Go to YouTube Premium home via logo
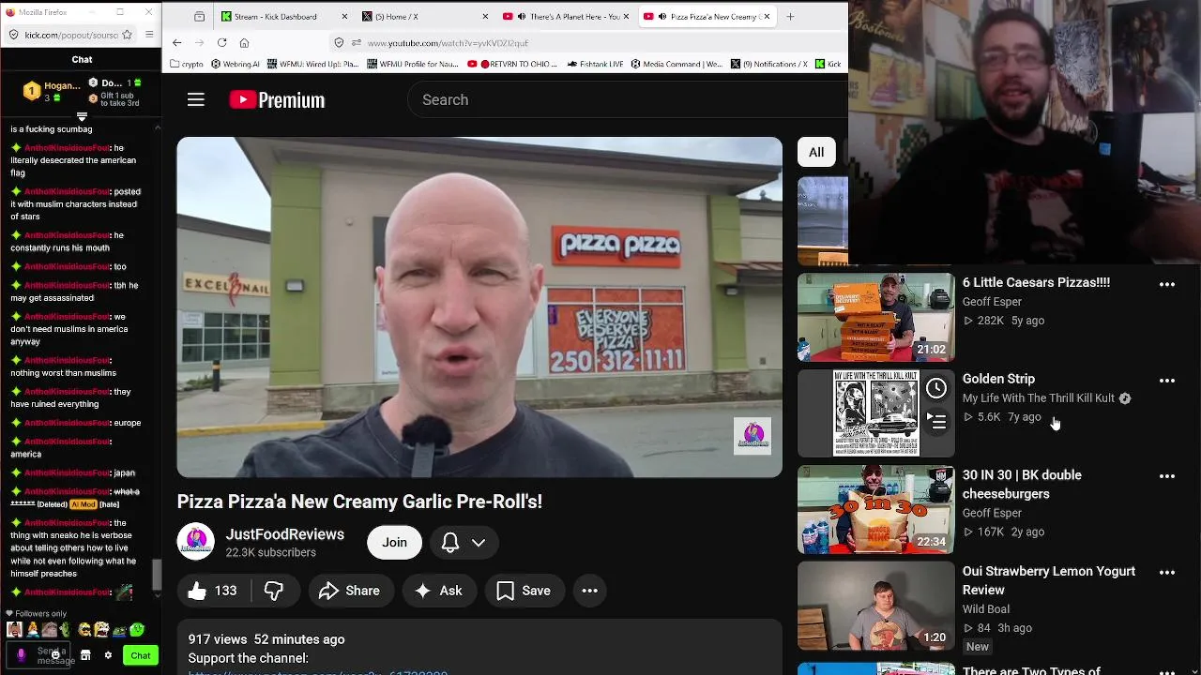This screenshot has width=1201, height=675. click(277, 99)
